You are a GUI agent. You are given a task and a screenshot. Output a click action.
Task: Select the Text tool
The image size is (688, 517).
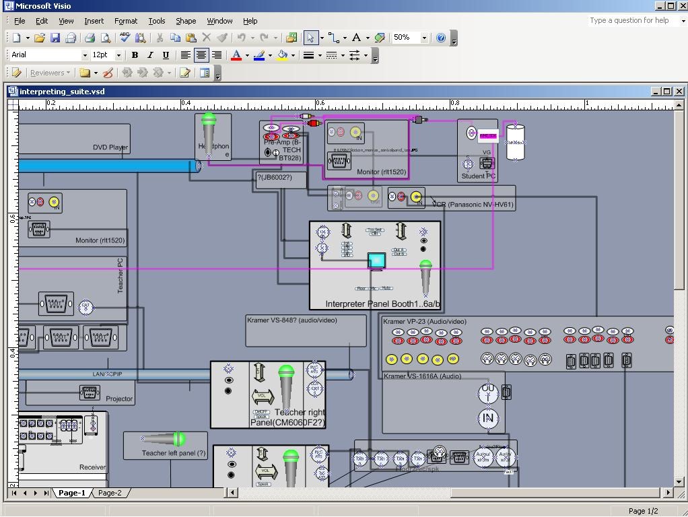(356, 38)
